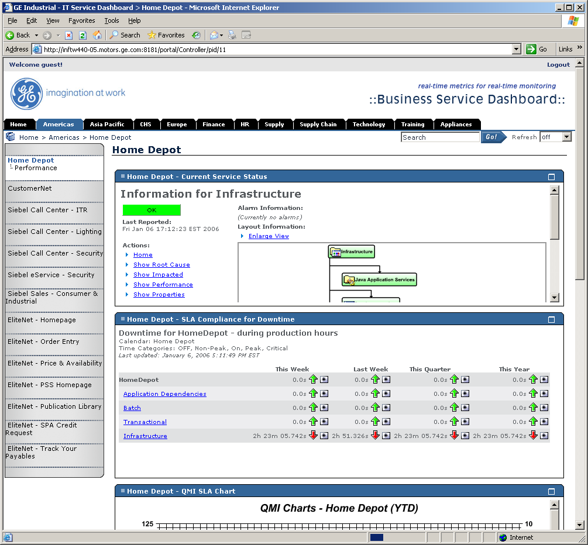The width and height of the screenshot is (588, 545).
Task: Click HomeDepot This Week green up arrow
Action: [x=313, y=380]
